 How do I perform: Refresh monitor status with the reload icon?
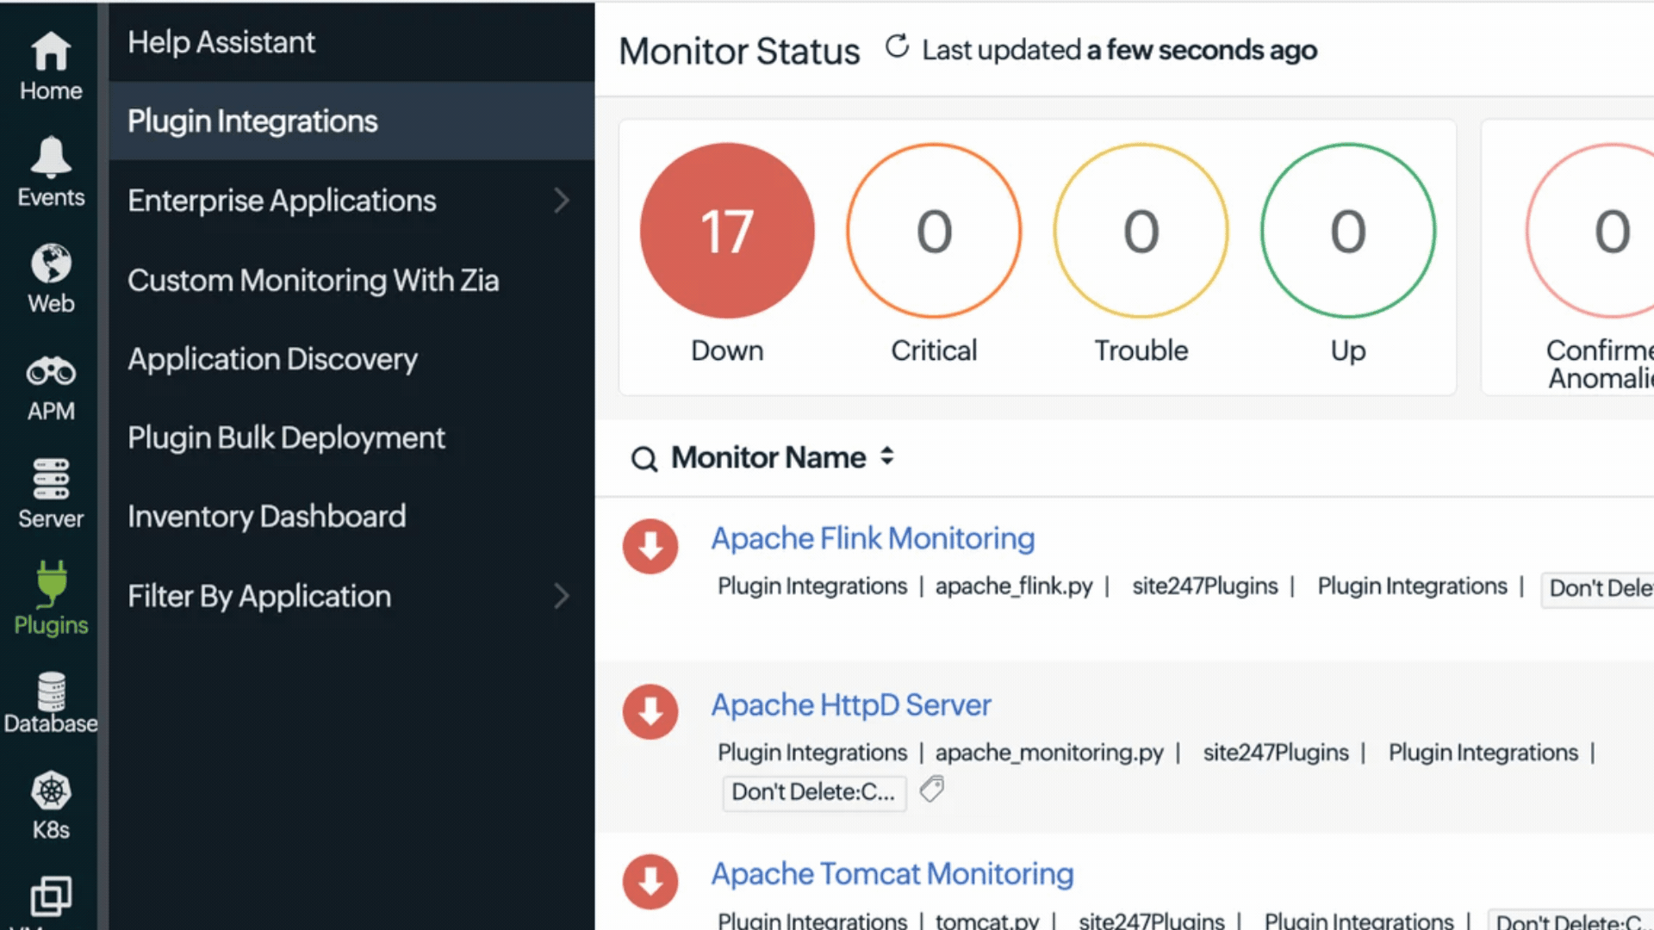897,47
